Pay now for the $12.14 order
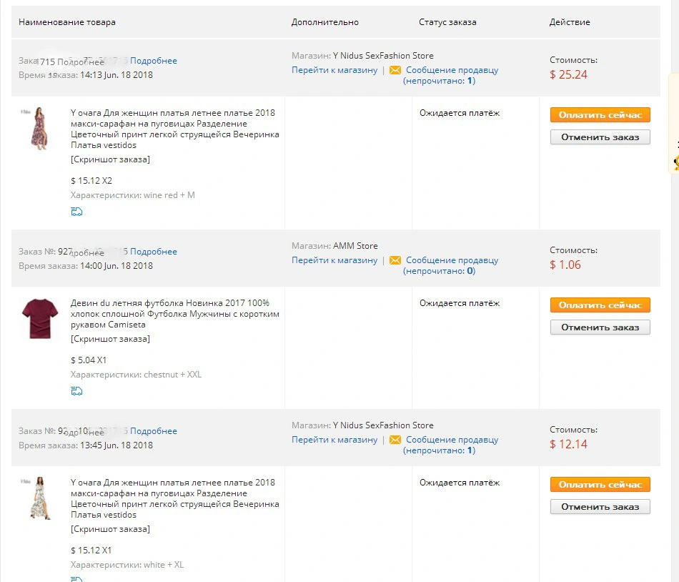Screen dimensions: 679x582 tap(600, 484)
